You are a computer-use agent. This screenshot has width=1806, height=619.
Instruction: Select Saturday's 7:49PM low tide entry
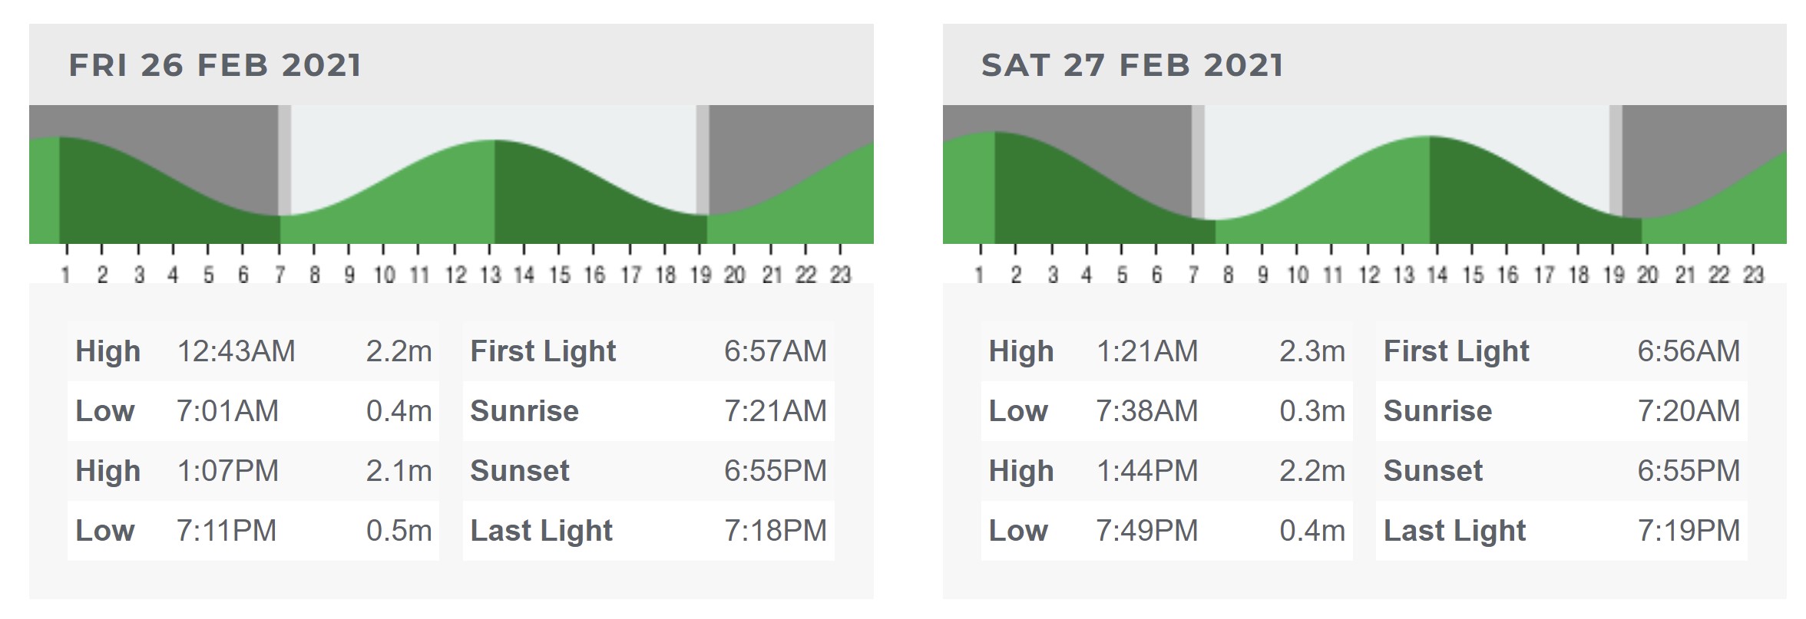tap(1167, 531)
